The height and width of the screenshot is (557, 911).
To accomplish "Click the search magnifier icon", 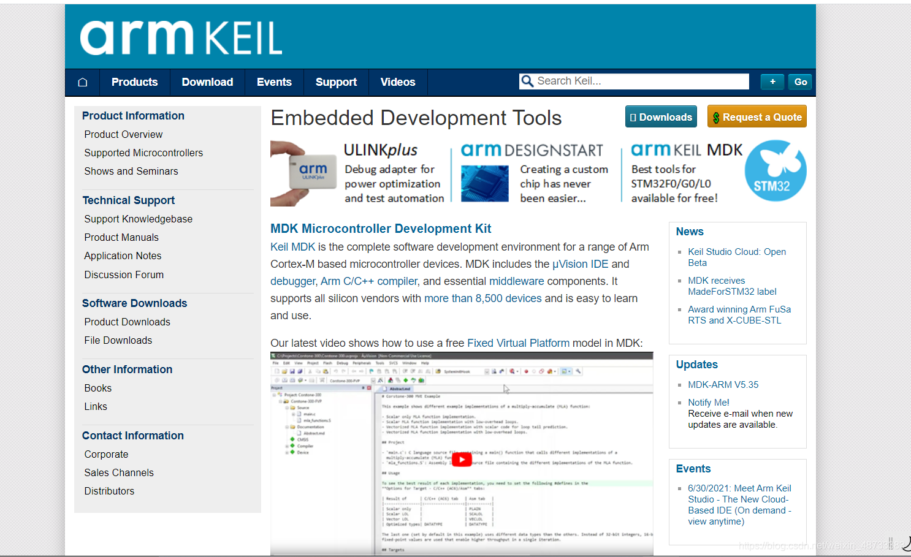I will [527, 81].
